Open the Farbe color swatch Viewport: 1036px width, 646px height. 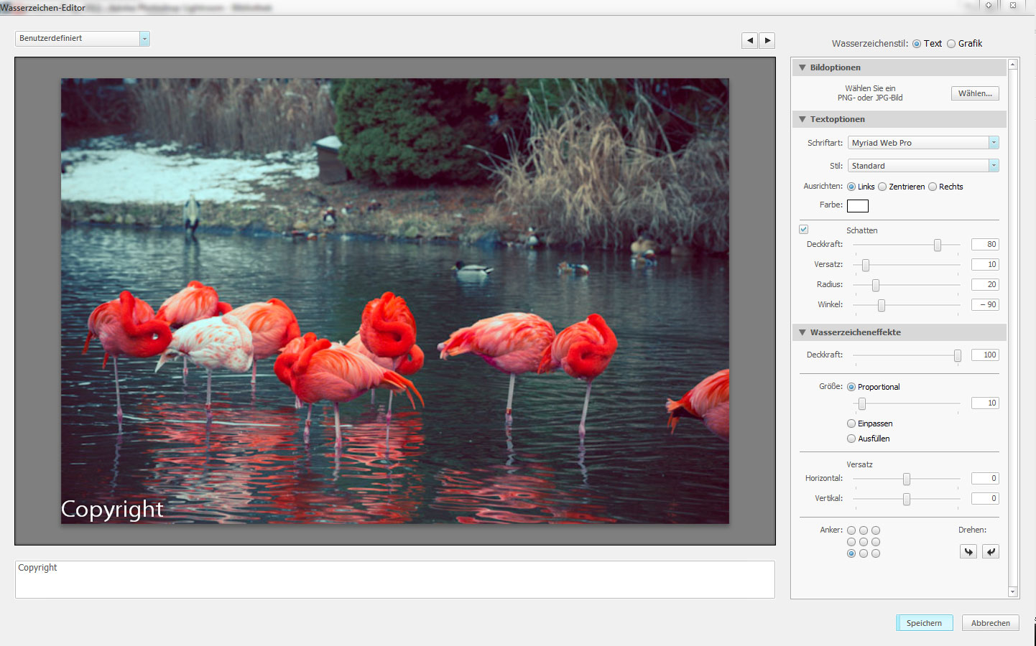point(858,206)
